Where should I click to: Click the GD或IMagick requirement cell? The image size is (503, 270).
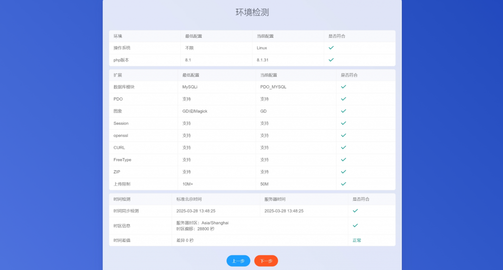point(195,111)
